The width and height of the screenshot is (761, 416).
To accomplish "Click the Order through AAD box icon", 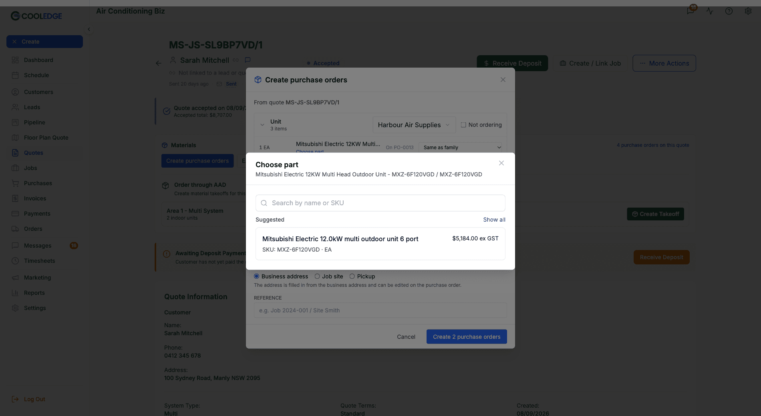I will [x=165, y=186].
